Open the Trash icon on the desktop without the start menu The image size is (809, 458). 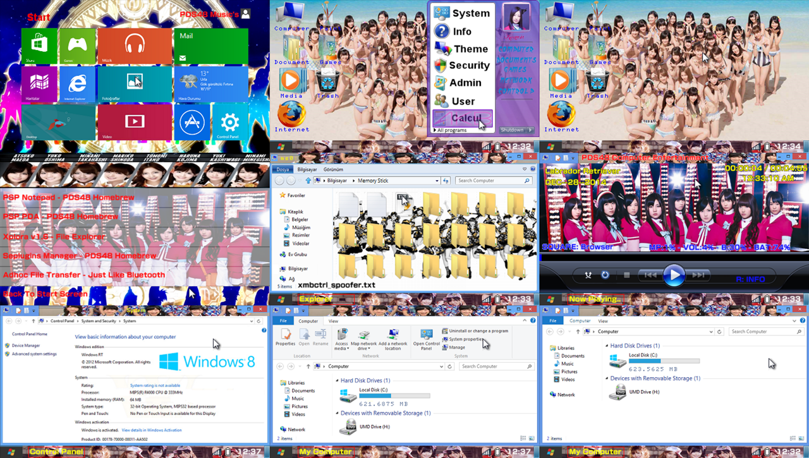point(596,83)
